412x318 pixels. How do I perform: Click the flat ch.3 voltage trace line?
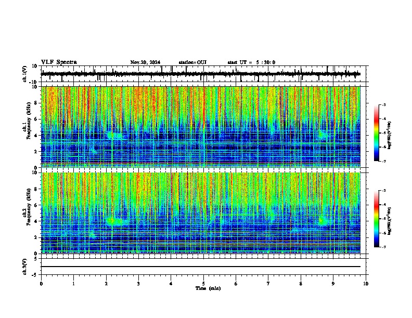pyautogui.click(x=200, y=267)
